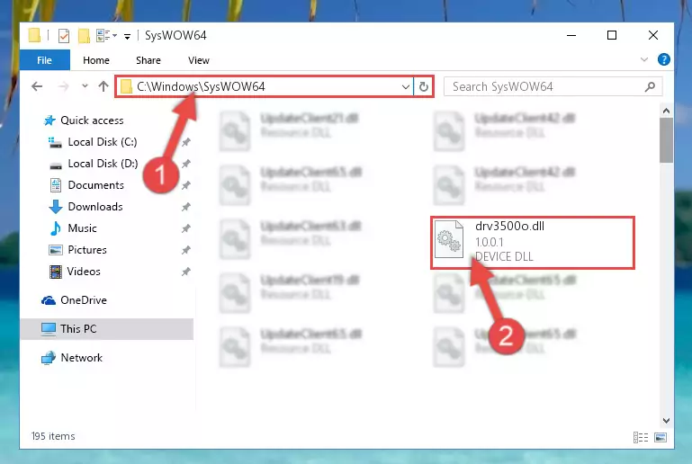Image resolution: width=692 pixels, height=464 pixels.
Task: Click the vertical scrollbar thumb
Action: [x=667, y=140]
